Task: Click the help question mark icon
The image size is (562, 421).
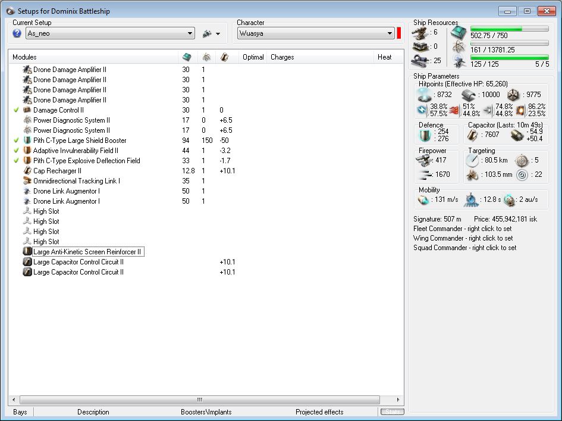Action: tap(17, 33)
